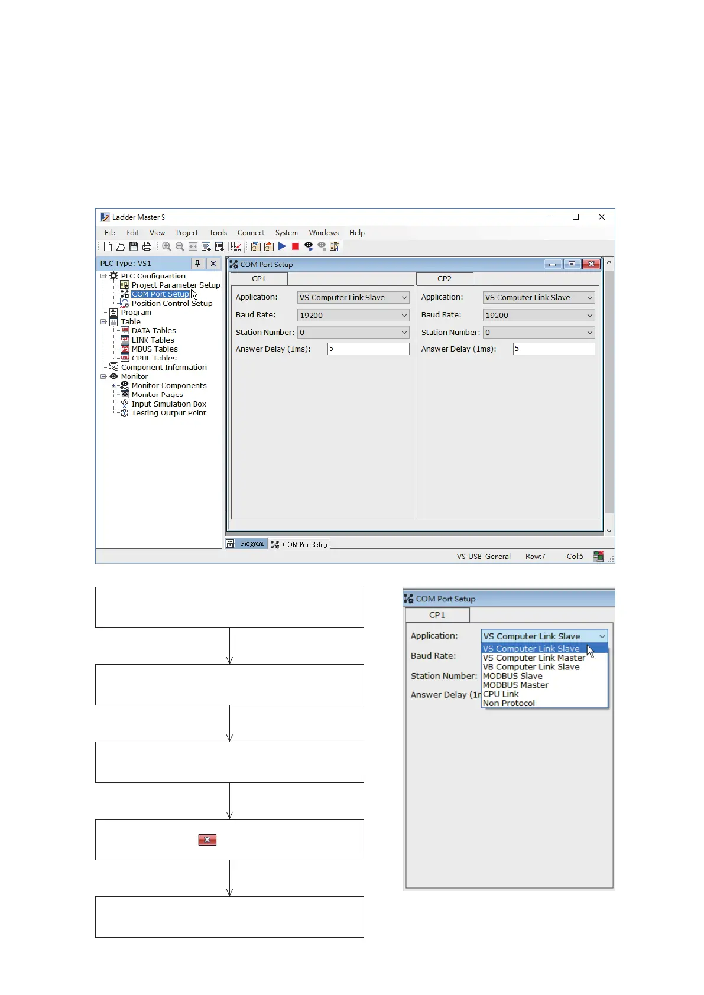
Task: Open CP1 Application dropdown in main window
Action: tap(404, 298)
